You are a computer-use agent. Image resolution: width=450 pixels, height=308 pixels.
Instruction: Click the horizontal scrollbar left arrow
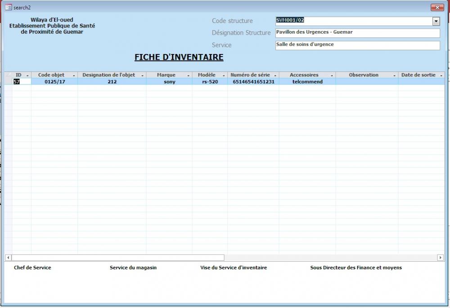click(x=8, y=258)
